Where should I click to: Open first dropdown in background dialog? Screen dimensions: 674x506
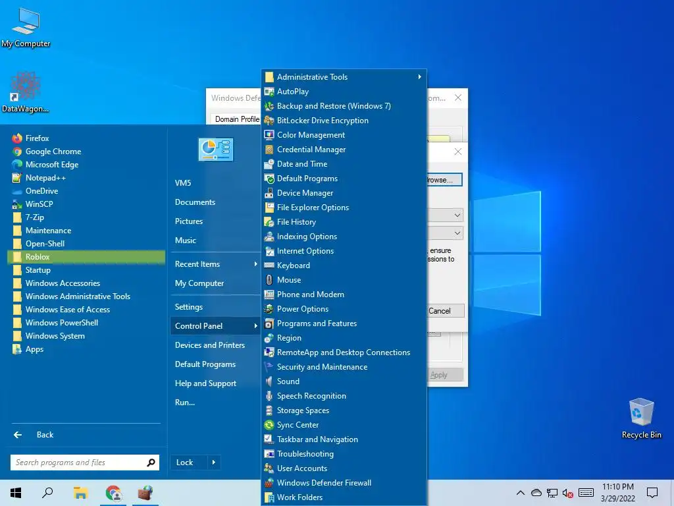point(457,215)
